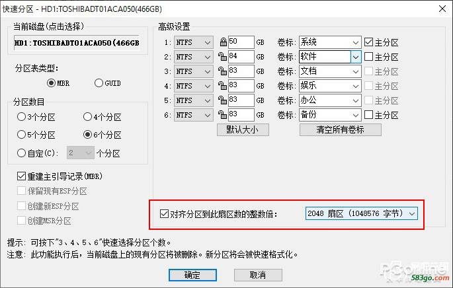Toggle the lock icon for partition 3 size
This screenshot has height=288, width=453.
222,71
